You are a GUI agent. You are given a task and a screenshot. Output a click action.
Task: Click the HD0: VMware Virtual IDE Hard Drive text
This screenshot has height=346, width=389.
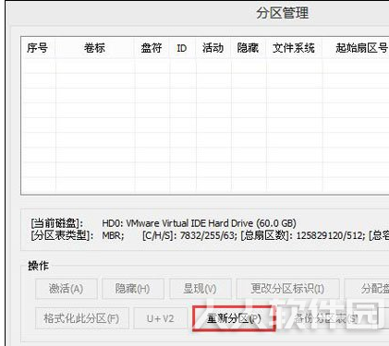click(200, 223)
